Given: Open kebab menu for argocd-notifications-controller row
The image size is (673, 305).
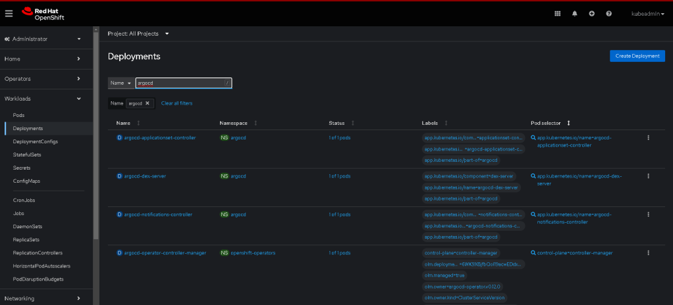Looking at the screenshot, I should coord(648,214).
